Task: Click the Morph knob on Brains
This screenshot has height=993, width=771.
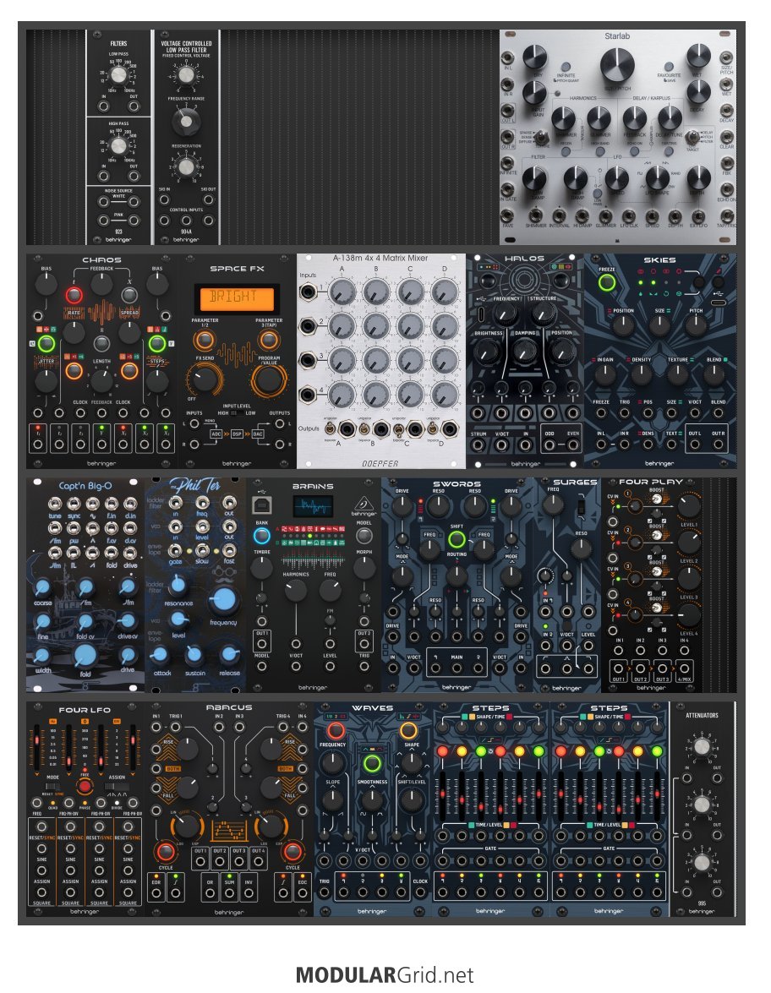Action: pos(364,567)
